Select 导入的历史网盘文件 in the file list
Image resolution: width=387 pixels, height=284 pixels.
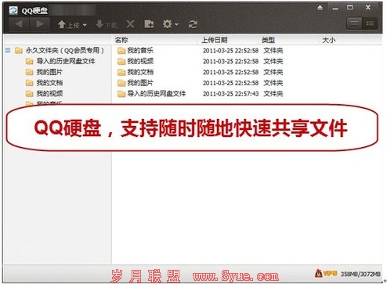coord(157,94)
